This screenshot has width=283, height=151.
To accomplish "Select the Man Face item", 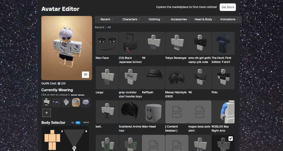I will coord(107,43).
